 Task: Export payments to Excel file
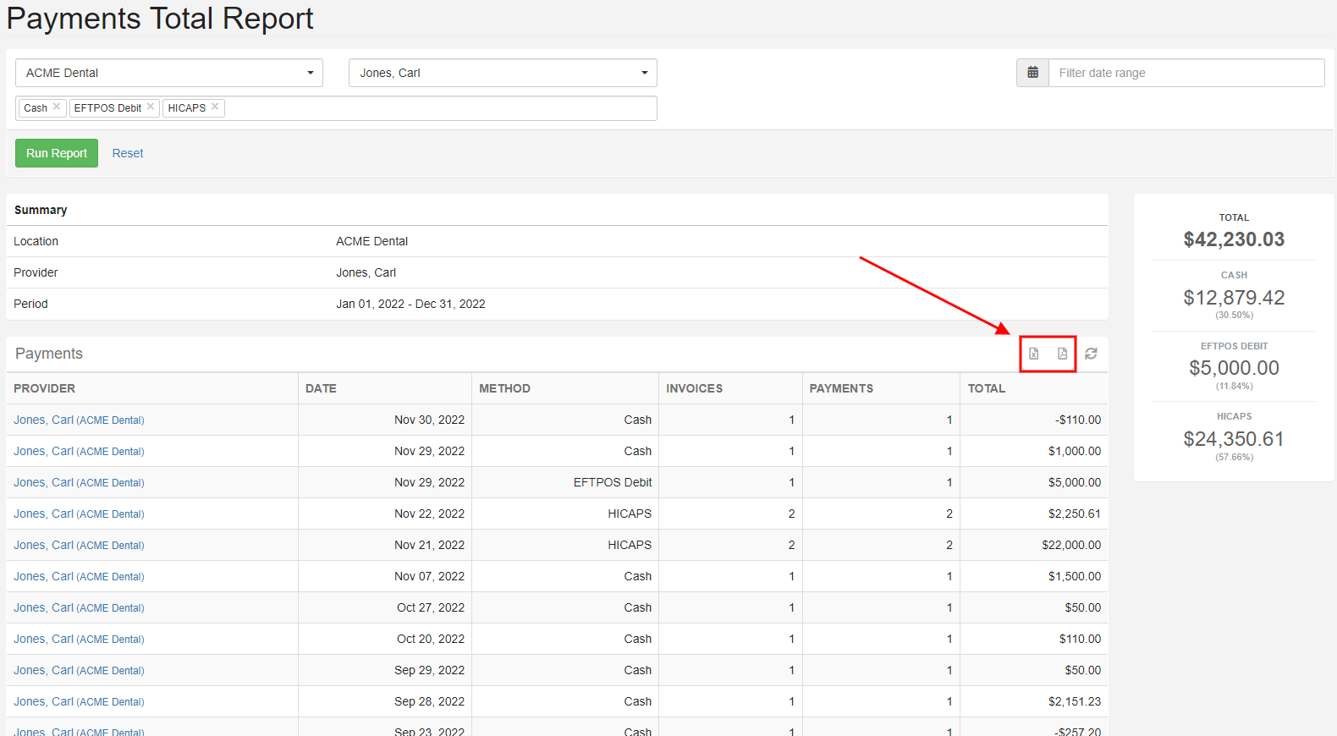(x=1033, y=354)
